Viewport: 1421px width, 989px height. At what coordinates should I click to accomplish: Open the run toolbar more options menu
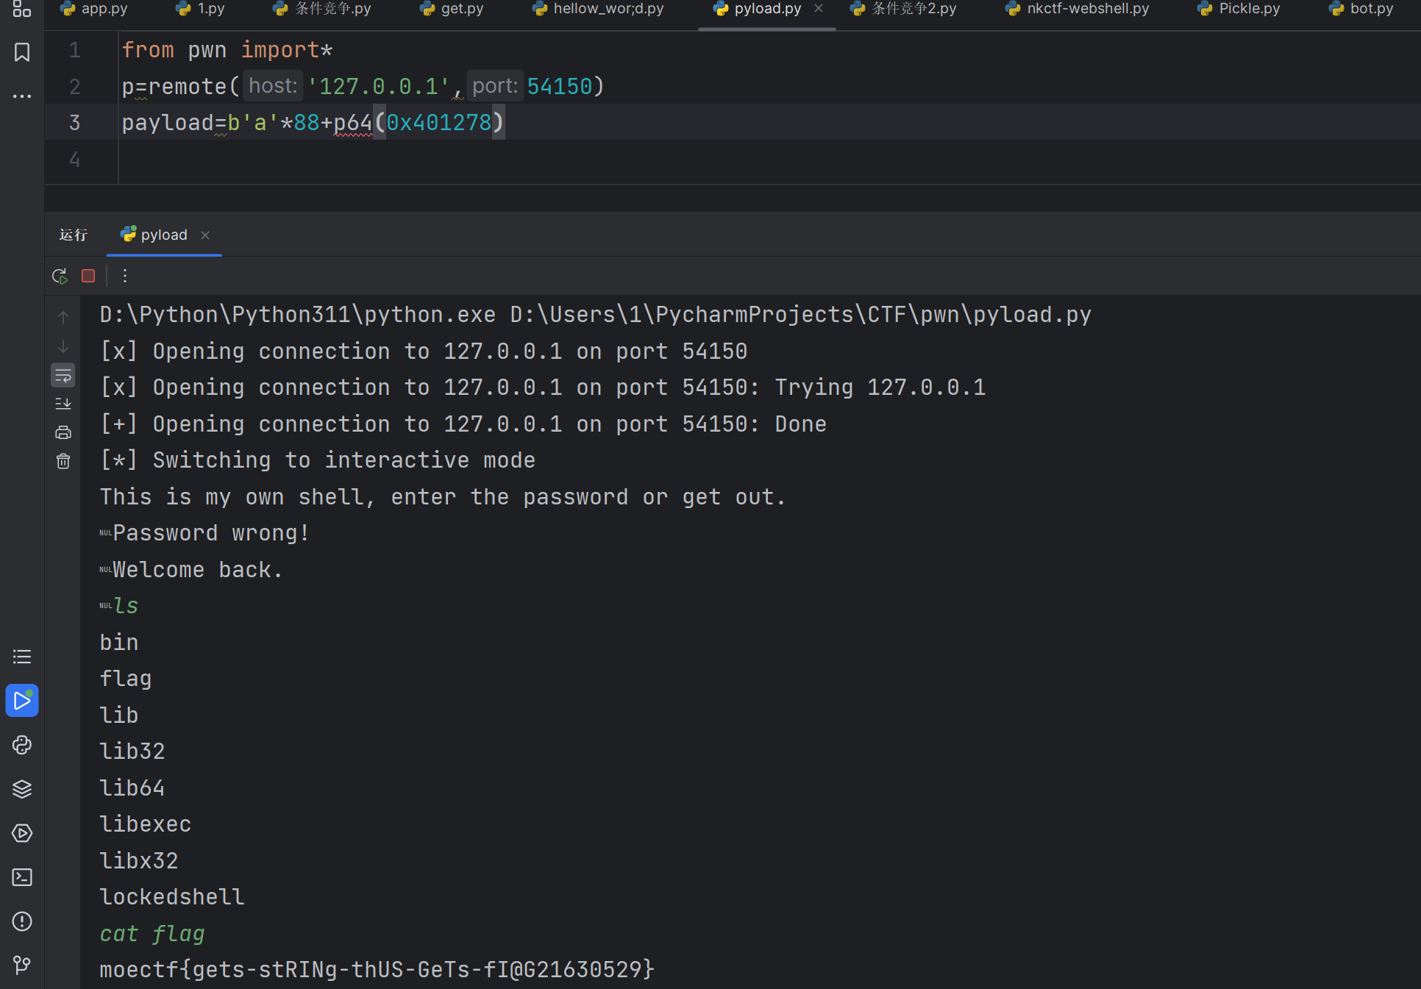[125, 276]
